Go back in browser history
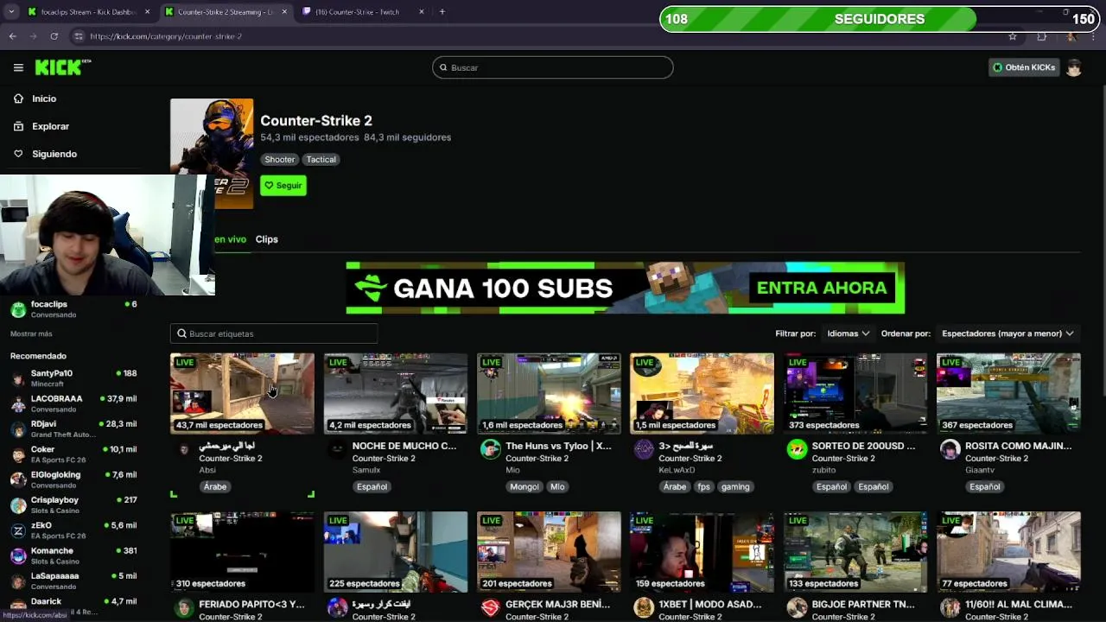1106x622 pixels. 12,36
